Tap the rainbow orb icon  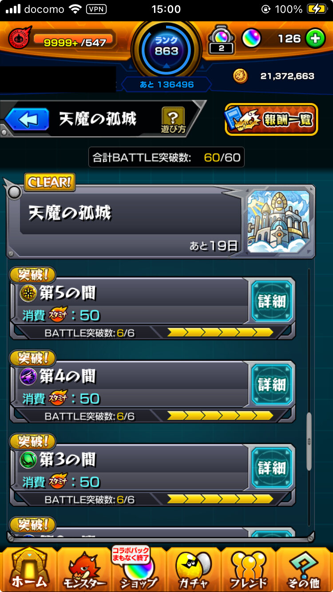[x=251, y=39]
